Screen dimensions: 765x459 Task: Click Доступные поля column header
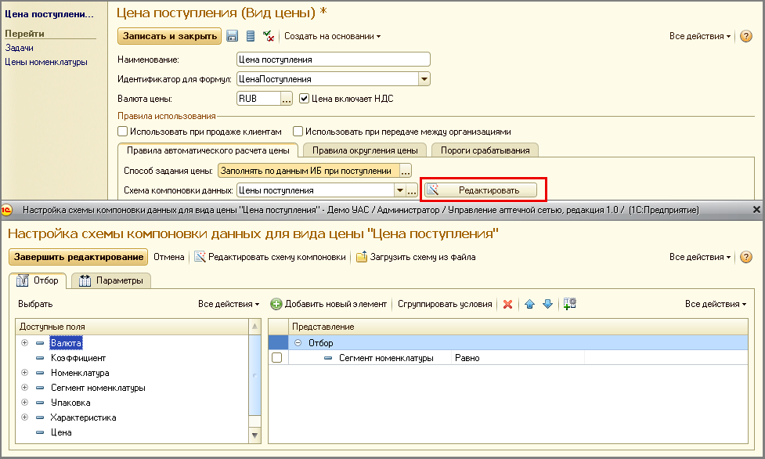(132, 327)
